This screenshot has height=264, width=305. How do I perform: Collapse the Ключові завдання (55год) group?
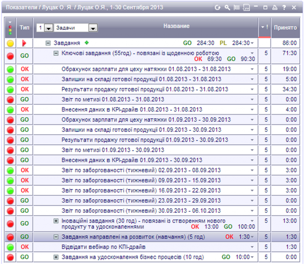[56, 53]
